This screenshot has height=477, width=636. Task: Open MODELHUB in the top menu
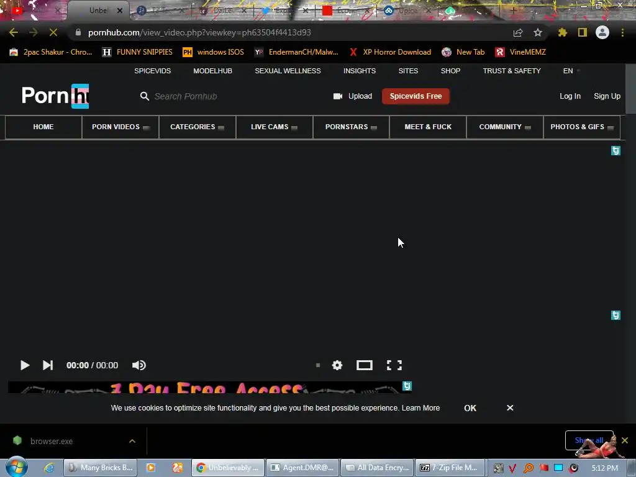(x=212, y=71)
